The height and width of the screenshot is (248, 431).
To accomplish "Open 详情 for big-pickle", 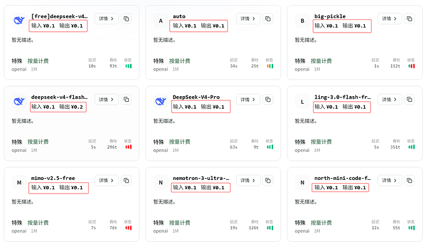I will [x=390, y=19].
